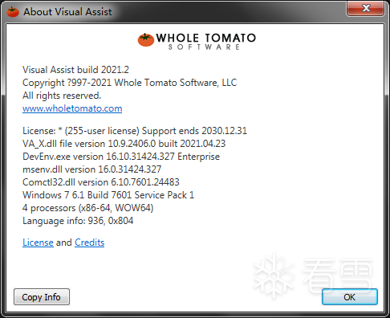Click the 255-user license support line
Image resolution: width=390 pixels, height=318 pixels.
(135, 131)
